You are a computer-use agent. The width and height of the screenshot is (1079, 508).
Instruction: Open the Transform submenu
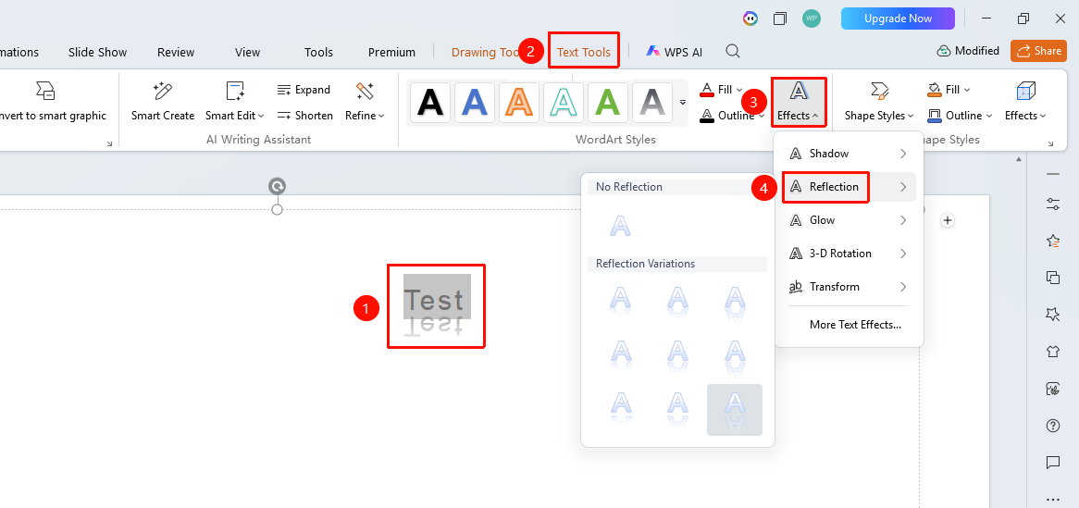click(x=850, y=286)
